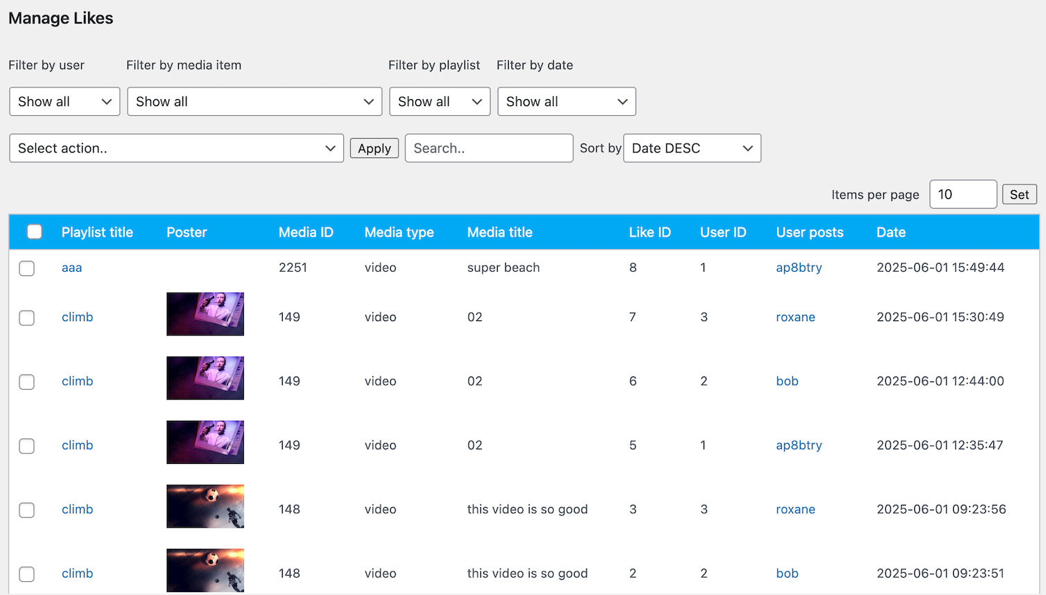This screenshot has width=1046, height=595.
Task: Toggle the select-all checkbox in table header
Action: point(34,232)
